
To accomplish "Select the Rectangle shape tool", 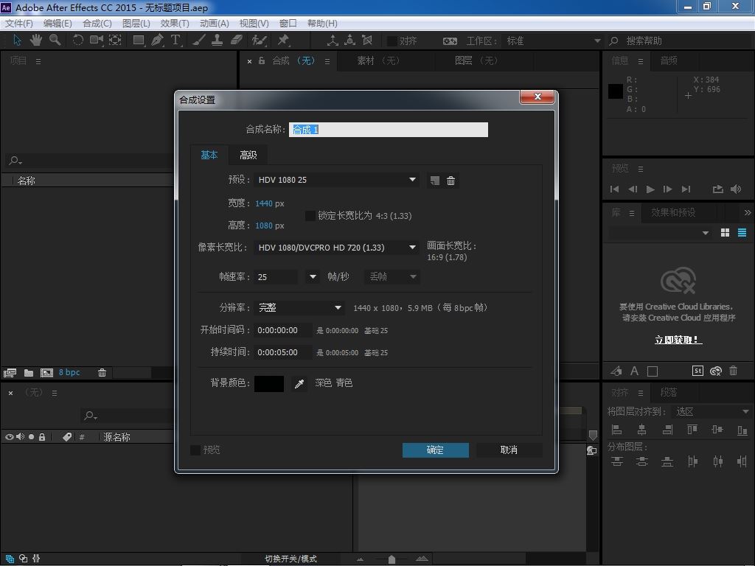I will 139,41.
